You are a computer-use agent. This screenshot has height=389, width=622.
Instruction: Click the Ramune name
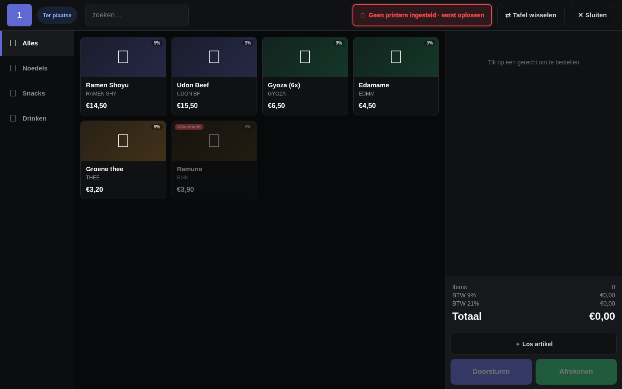(190, 169)
